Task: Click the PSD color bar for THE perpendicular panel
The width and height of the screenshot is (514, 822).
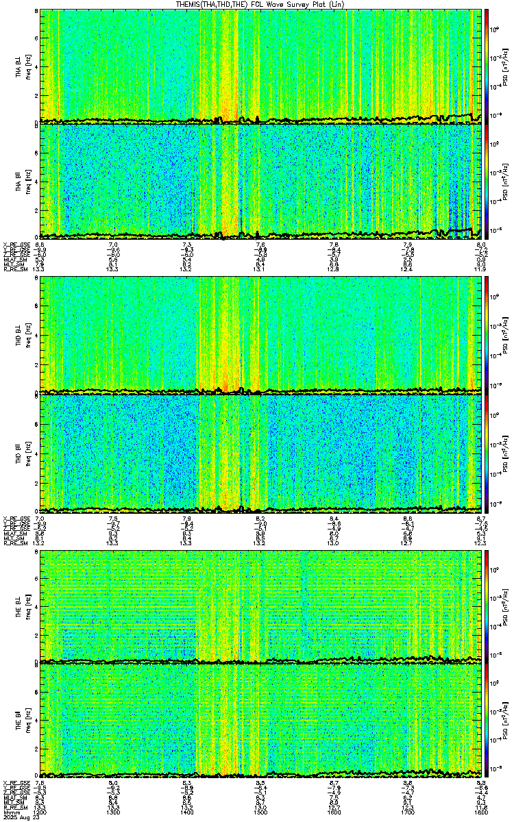Action: [x=487, y=606]
